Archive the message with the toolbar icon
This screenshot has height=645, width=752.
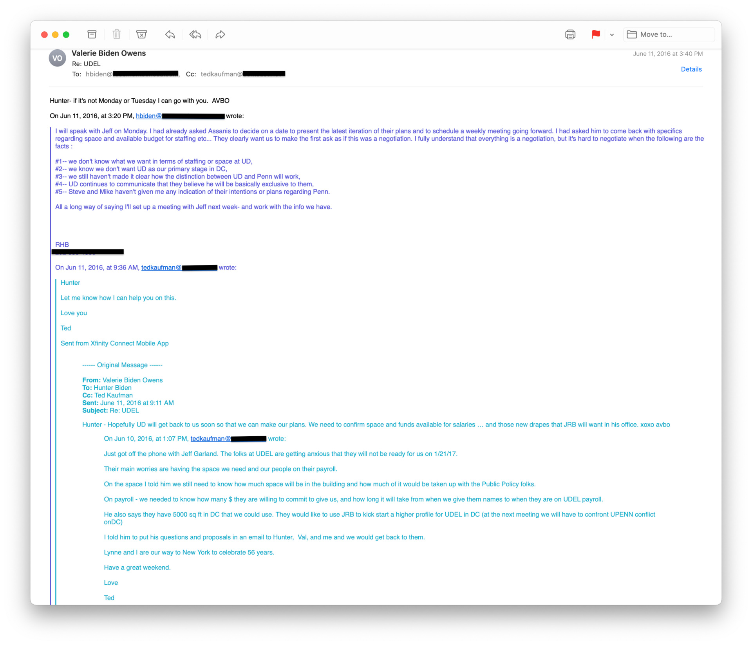pyautogui.click(x=92, y=34)
